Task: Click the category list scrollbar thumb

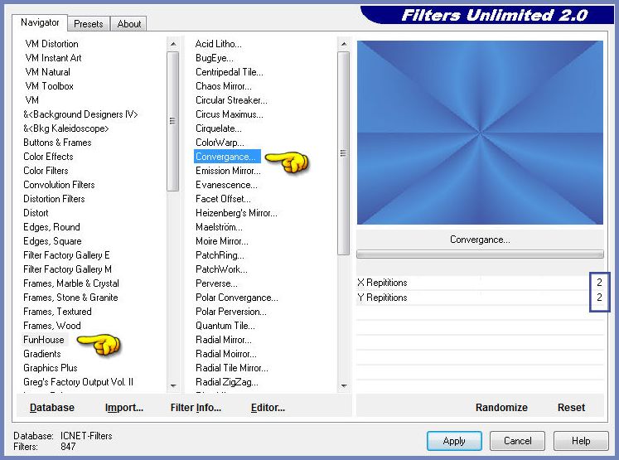Action: [173, 121]
